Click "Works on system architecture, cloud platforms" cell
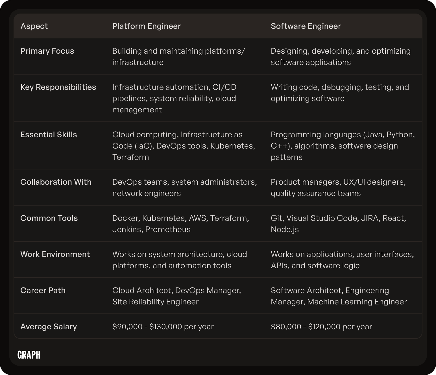 (x=180, y=260)
